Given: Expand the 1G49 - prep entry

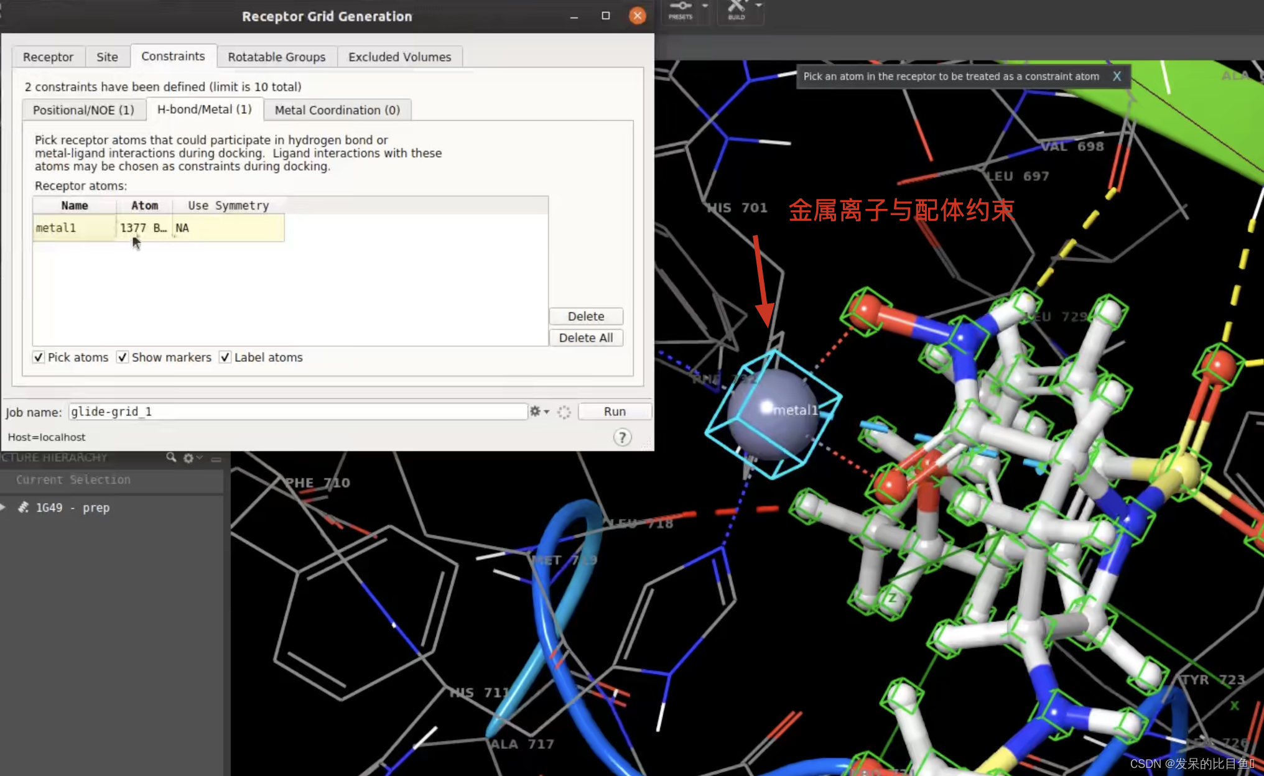Looking at the screenshot, I should tap(4, 507).
